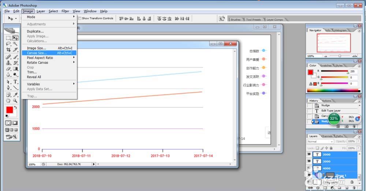The image size is (366, 191).
Task: Hide the 2000 text layer
Action: point(310,154)
